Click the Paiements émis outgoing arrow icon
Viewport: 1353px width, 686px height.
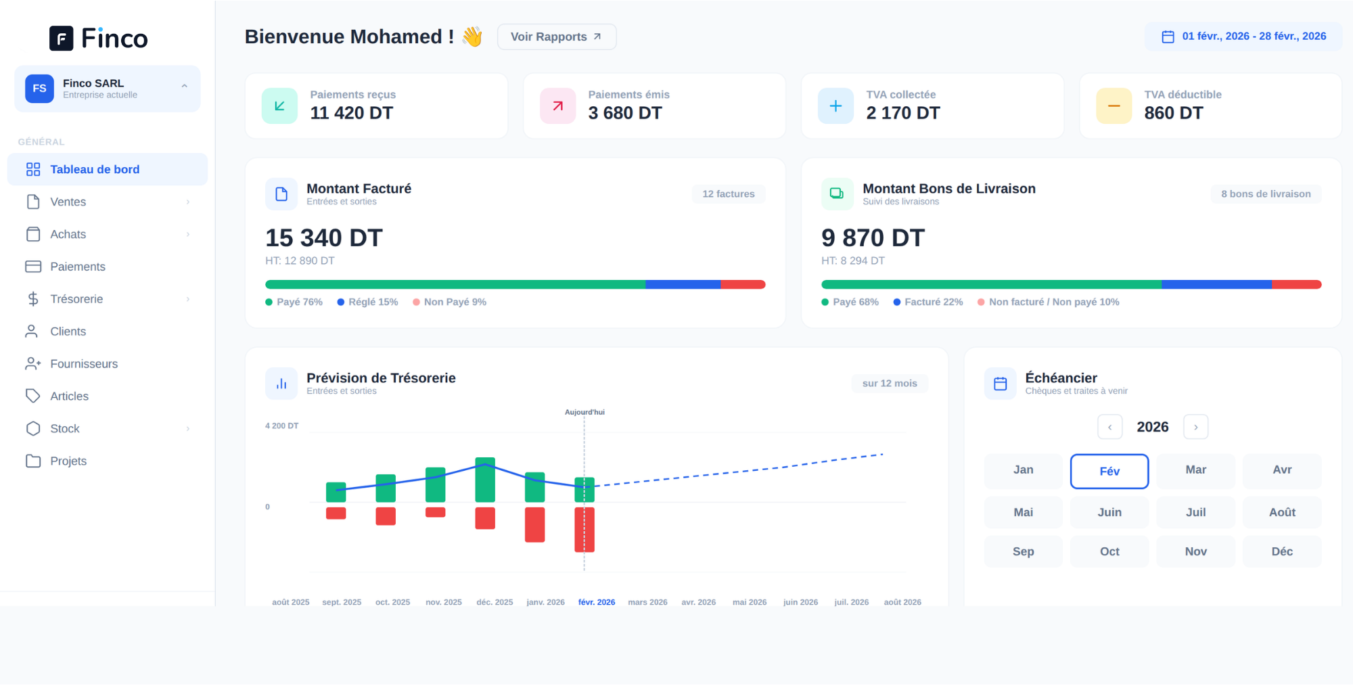pos(558,106)
